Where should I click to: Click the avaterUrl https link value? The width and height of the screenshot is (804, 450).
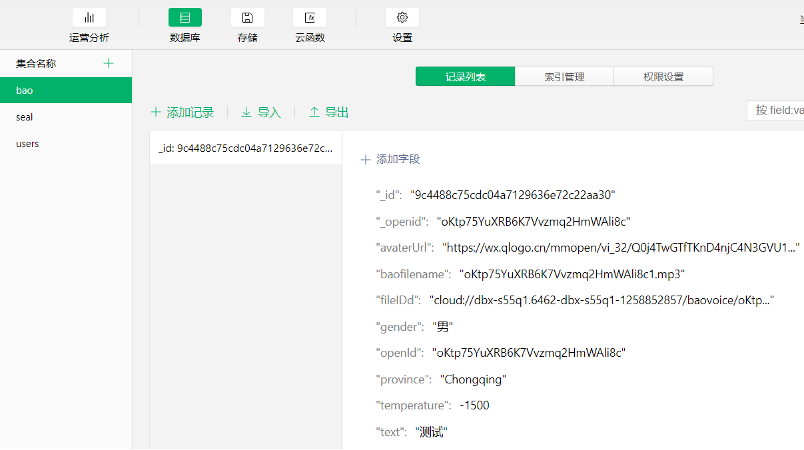[621, 248]
